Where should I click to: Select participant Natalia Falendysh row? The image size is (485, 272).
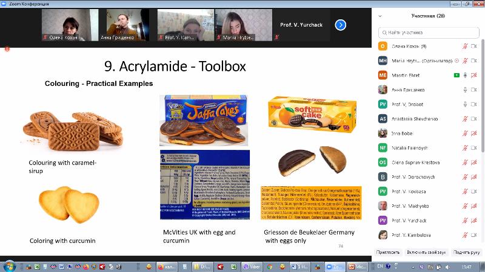point(428,147)
